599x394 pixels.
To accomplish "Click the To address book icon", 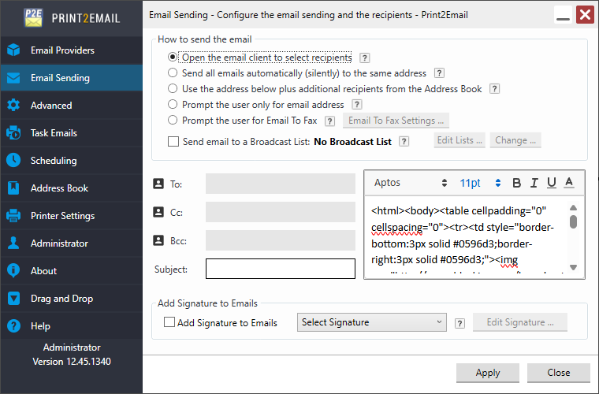I will pyautogui.click(x=157, y=184).
